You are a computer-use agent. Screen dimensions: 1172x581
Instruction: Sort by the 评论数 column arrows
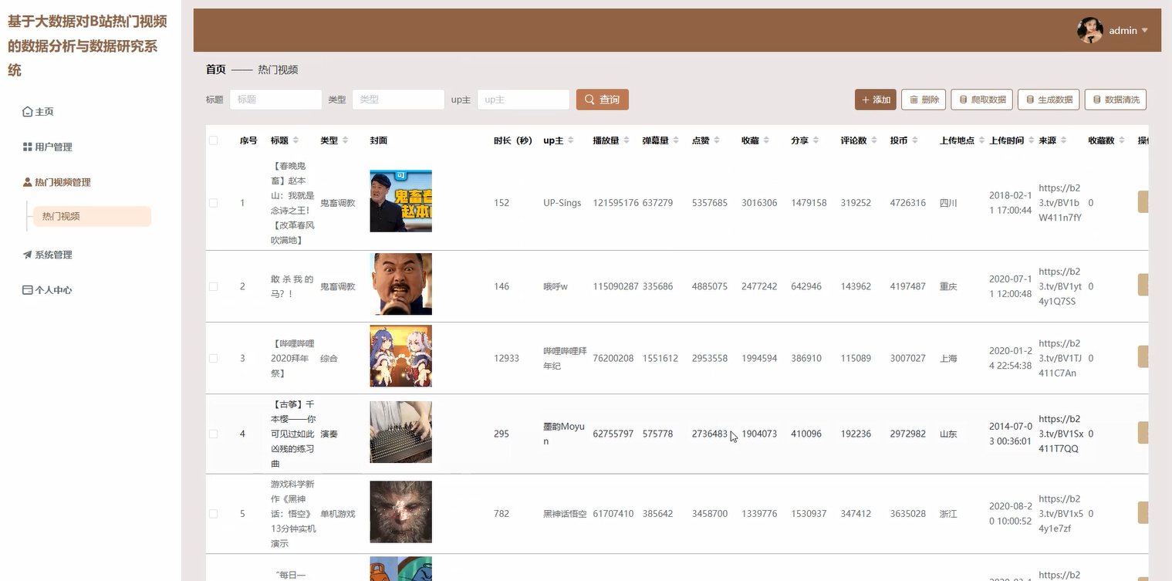[874, 140]
